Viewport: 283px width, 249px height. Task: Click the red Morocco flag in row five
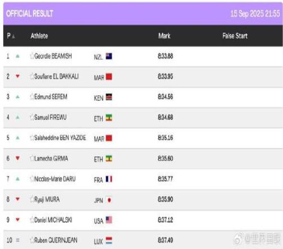click(x=109, y=138)
